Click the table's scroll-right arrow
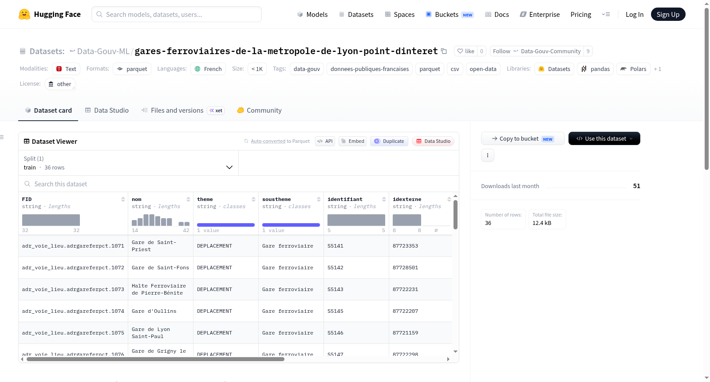This screenshot has height=382, width=710. [x=448, y=359]
